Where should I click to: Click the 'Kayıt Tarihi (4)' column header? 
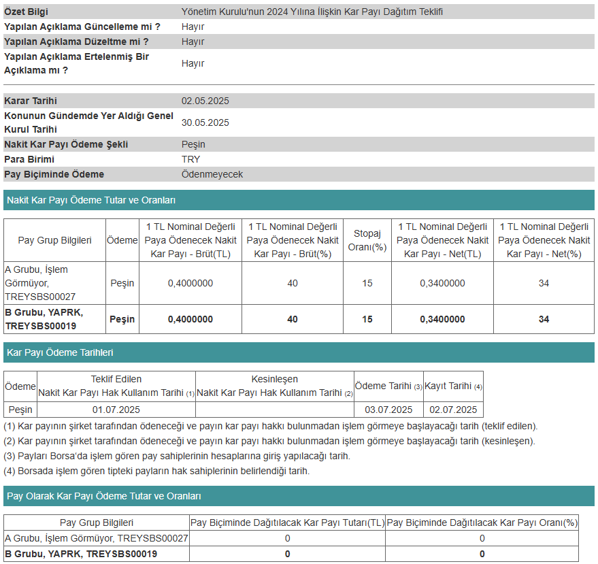454,386
